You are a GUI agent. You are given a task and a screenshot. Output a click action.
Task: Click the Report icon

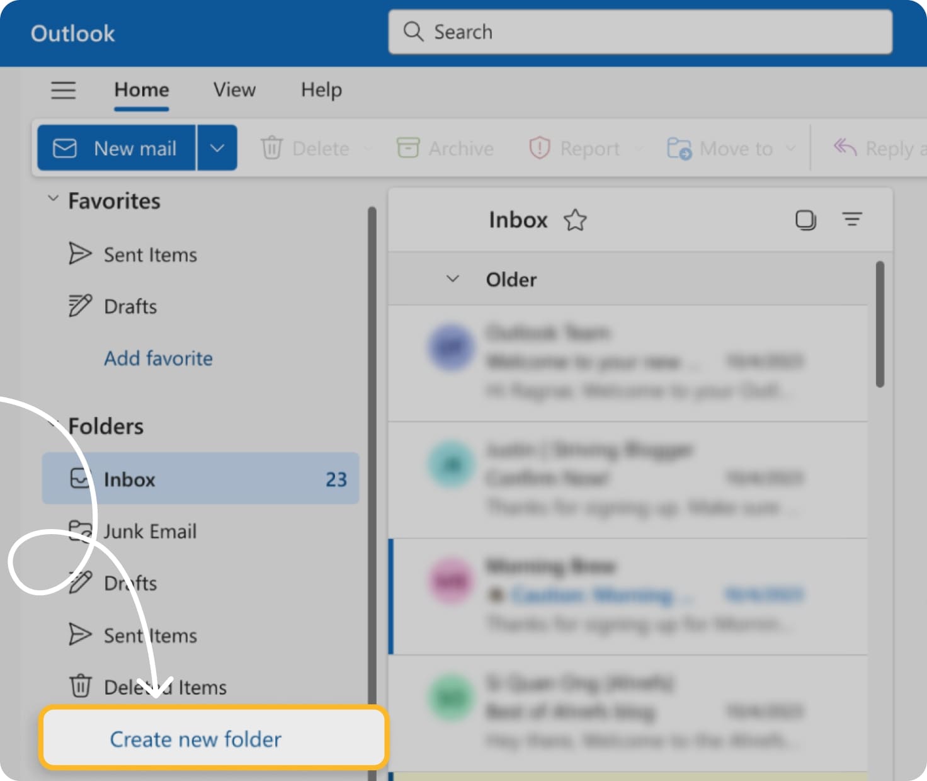point(540,148)
